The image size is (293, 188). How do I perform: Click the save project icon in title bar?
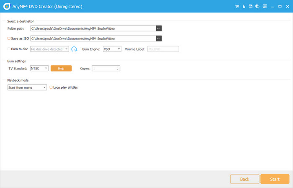pos(250,7)
